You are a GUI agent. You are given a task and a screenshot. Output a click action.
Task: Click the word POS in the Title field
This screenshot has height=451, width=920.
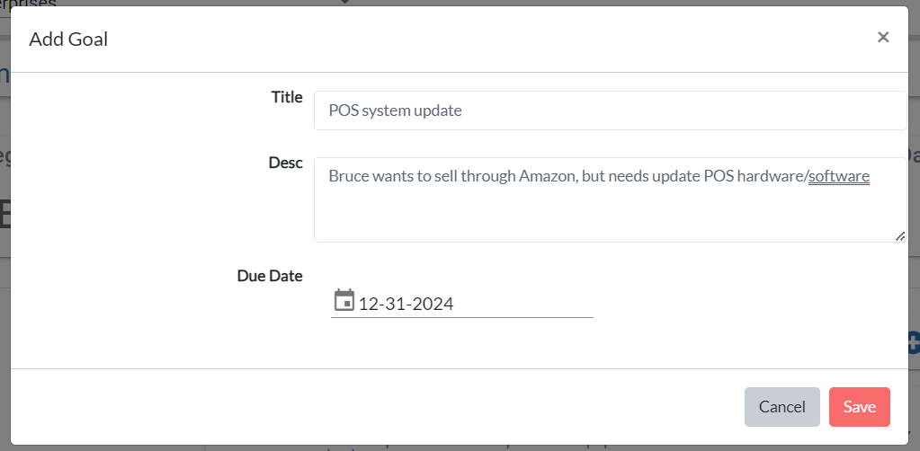[344, 111]
